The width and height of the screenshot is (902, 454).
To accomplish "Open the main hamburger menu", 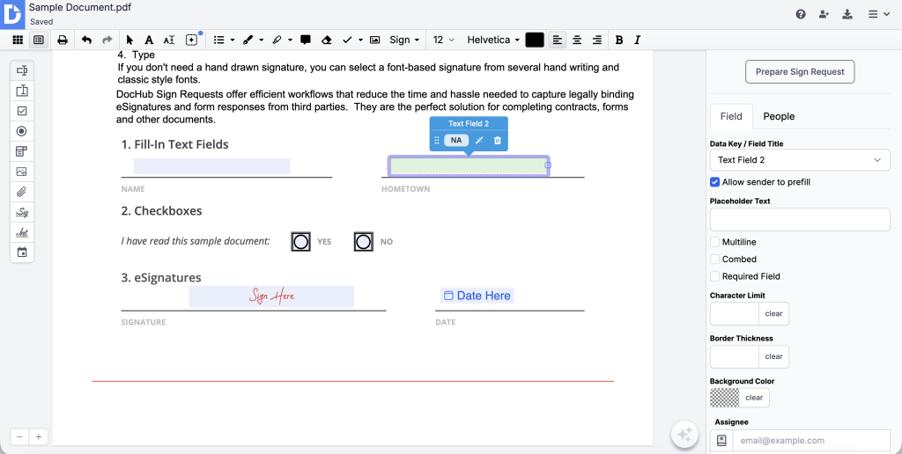I will 880,14.
